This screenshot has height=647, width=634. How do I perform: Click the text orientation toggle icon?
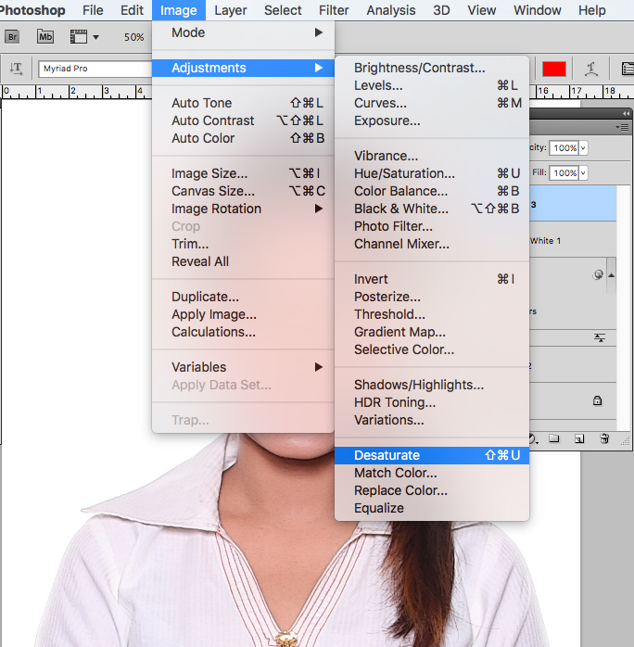point(16,70)
